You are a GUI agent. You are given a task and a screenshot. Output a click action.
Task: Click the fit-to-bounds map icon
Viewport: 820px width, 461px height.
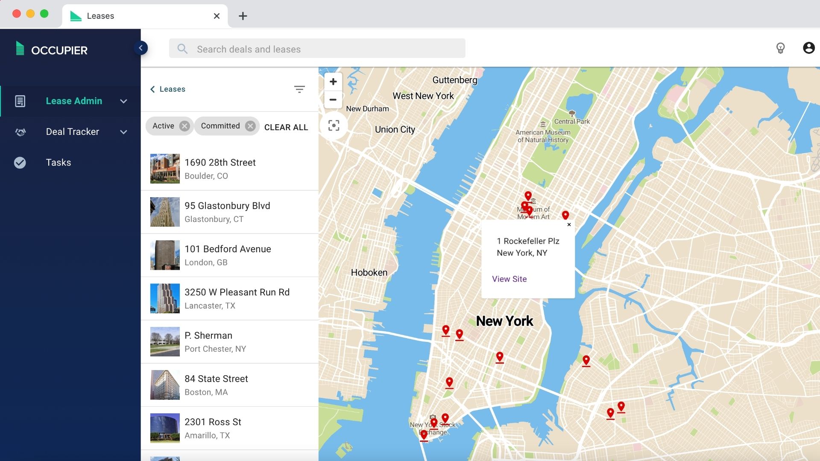(x=334, y=125)
